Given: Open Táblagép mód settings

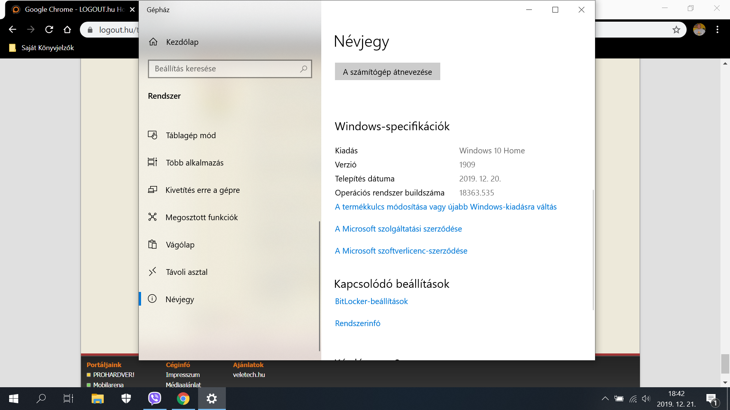Looking at the screenshot, I should click(190, 136).
